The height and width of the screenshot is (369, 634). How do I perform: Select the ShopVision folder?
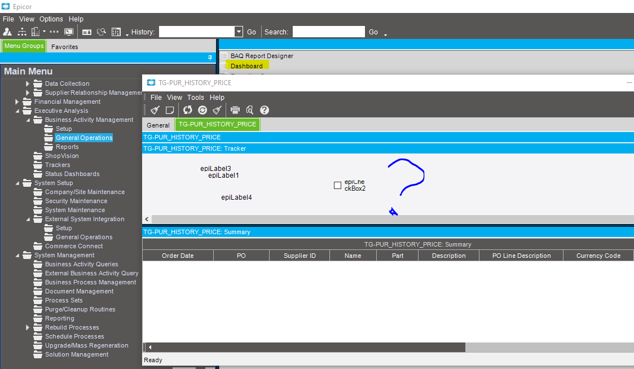(x=62, y=156)
